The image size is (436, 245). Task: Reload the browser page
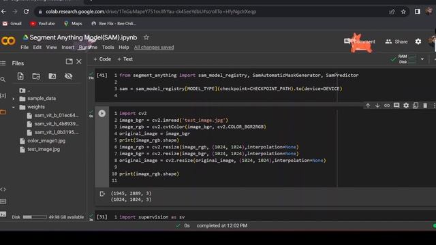[x=26, y=12]
